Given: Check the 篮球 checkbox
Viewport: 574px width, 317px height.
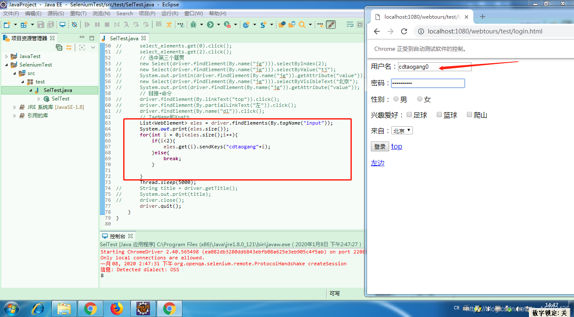Looking at the screenshot, I should [x=439, y=114].
